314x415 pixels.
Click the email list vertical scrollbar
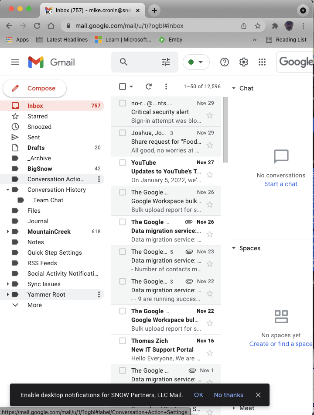(225, 131)
